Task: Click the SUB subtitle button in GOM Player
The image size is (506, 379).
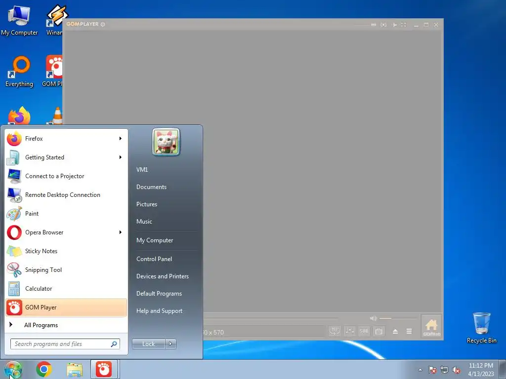Action: 364,331
